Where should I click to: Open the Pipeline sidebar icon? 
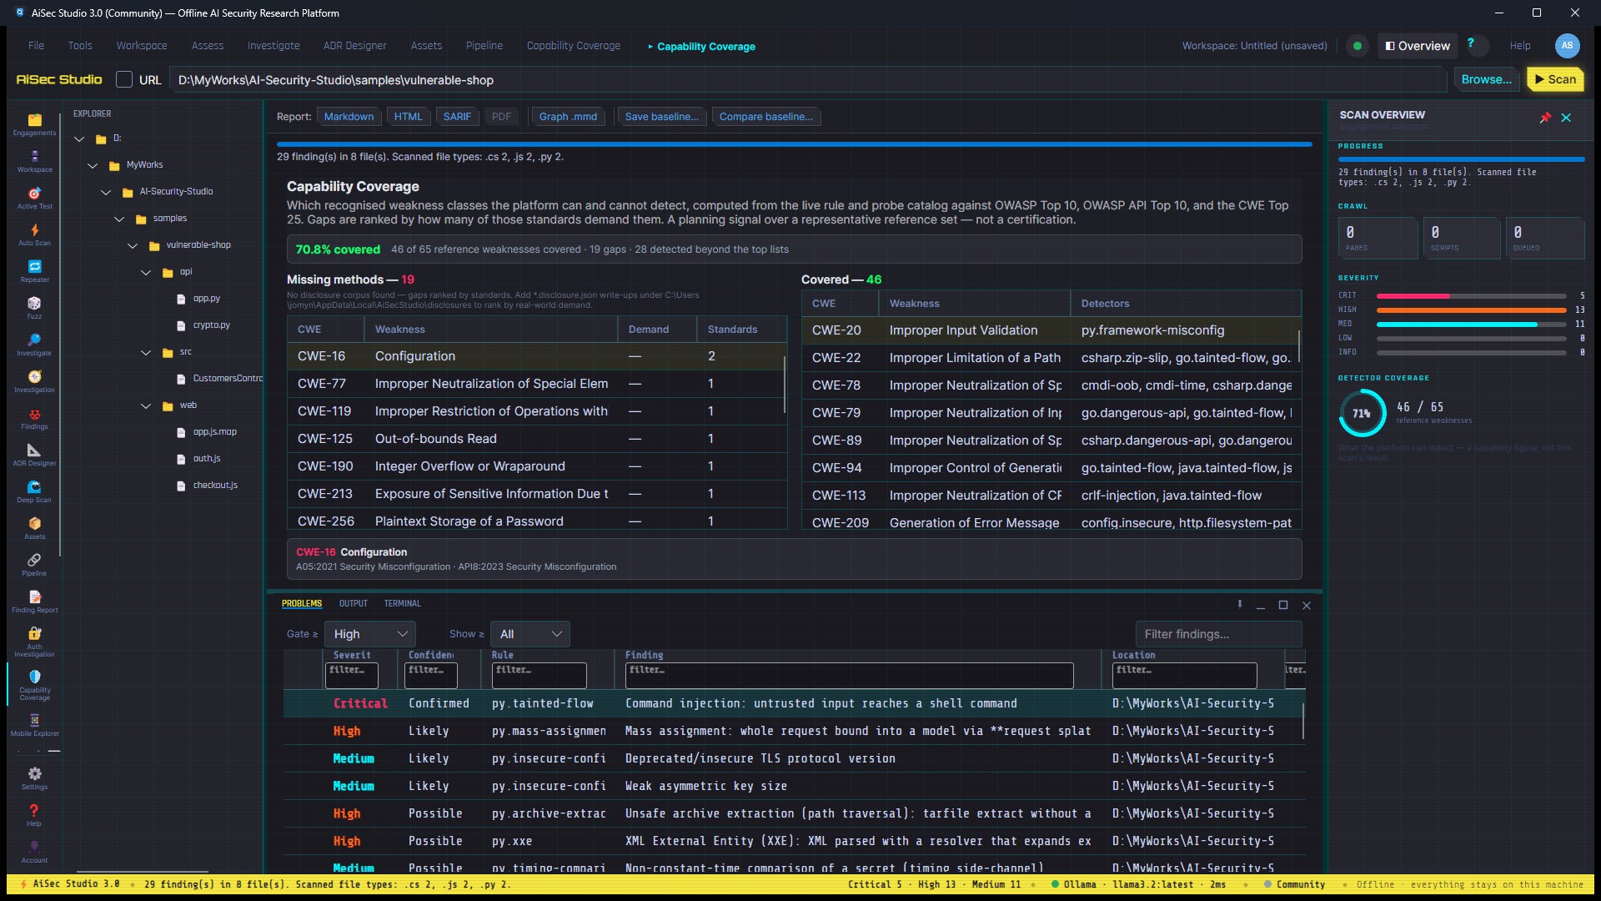tap(34, 565)
